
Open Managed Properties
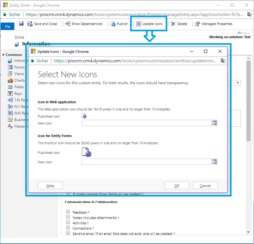214,24
